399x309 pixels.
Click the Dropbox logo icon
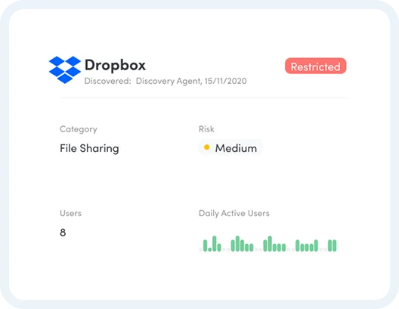pyautogui.click(x=65, y=70)
